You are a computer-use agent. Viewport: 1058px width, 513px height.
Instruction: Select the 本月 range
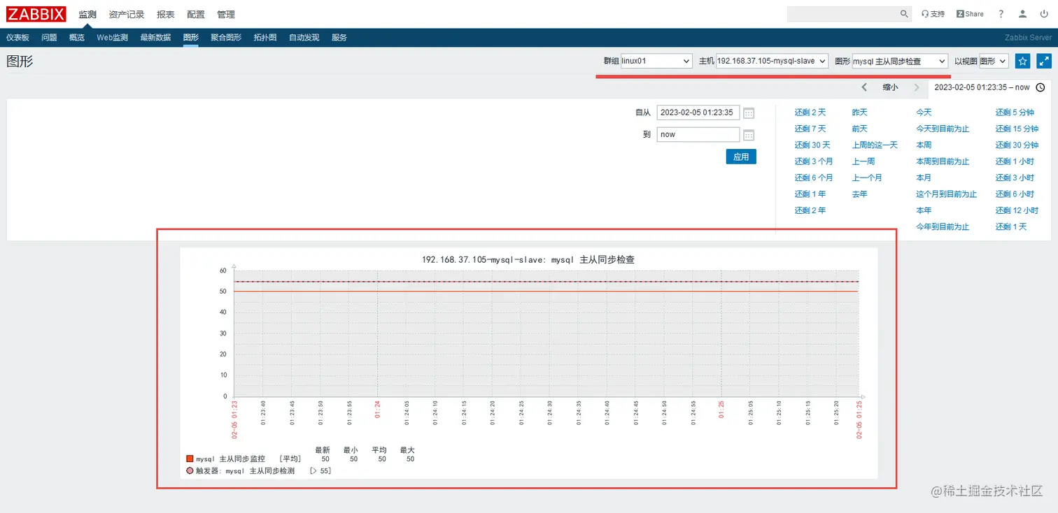tap(924, 178)
